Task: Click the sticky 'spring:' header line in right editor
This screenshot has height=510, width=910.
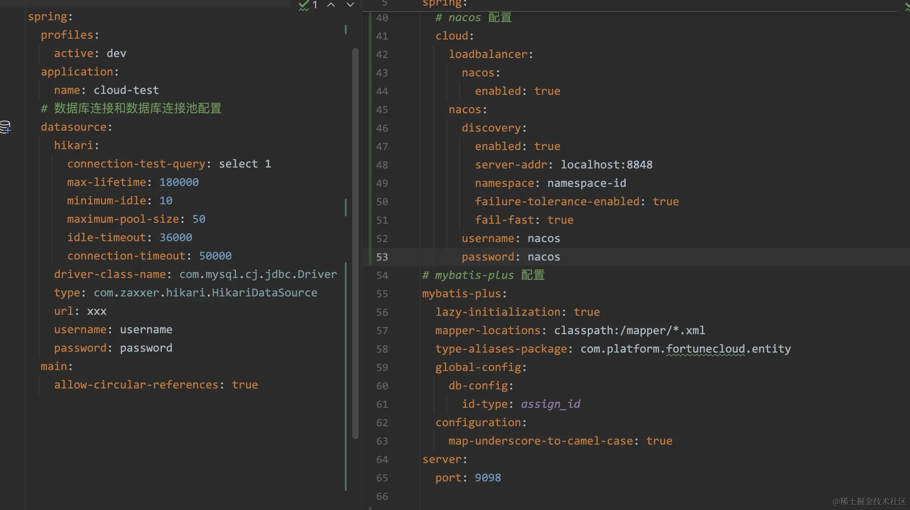Action: click(445, 4)
